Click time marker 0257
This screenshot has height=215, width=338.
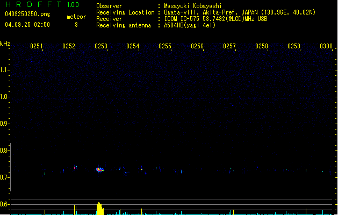(x=229, y=46)
